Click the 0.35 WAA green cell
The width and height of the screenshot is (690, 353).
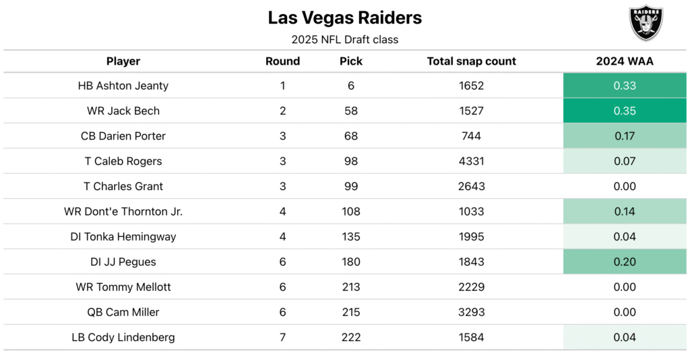(625, 110)
